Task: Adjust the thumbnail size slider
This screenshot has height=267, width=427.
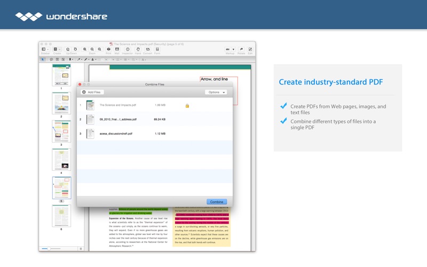Action: coord(49,248)
